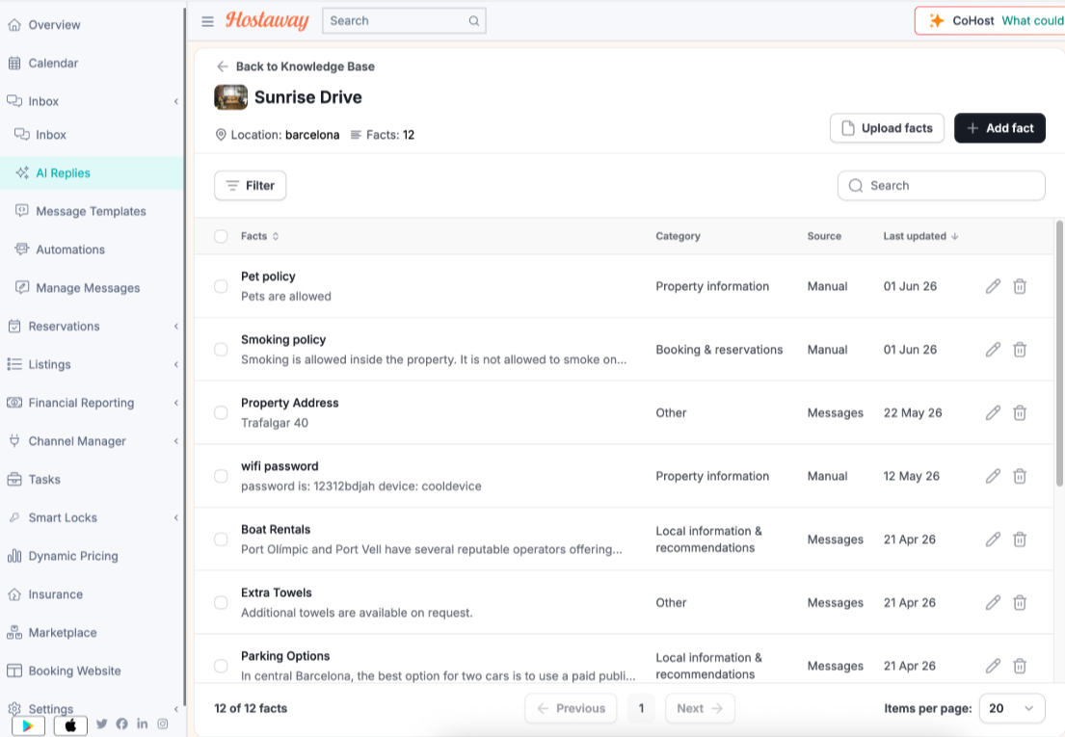
Task: Expand the Listings sidebar group
Action: [x=176, y=364]
